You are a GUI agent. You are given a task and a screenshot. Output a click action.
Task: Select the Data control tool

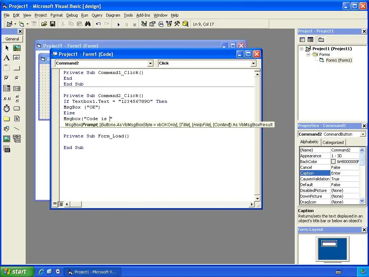pos(17,139)
